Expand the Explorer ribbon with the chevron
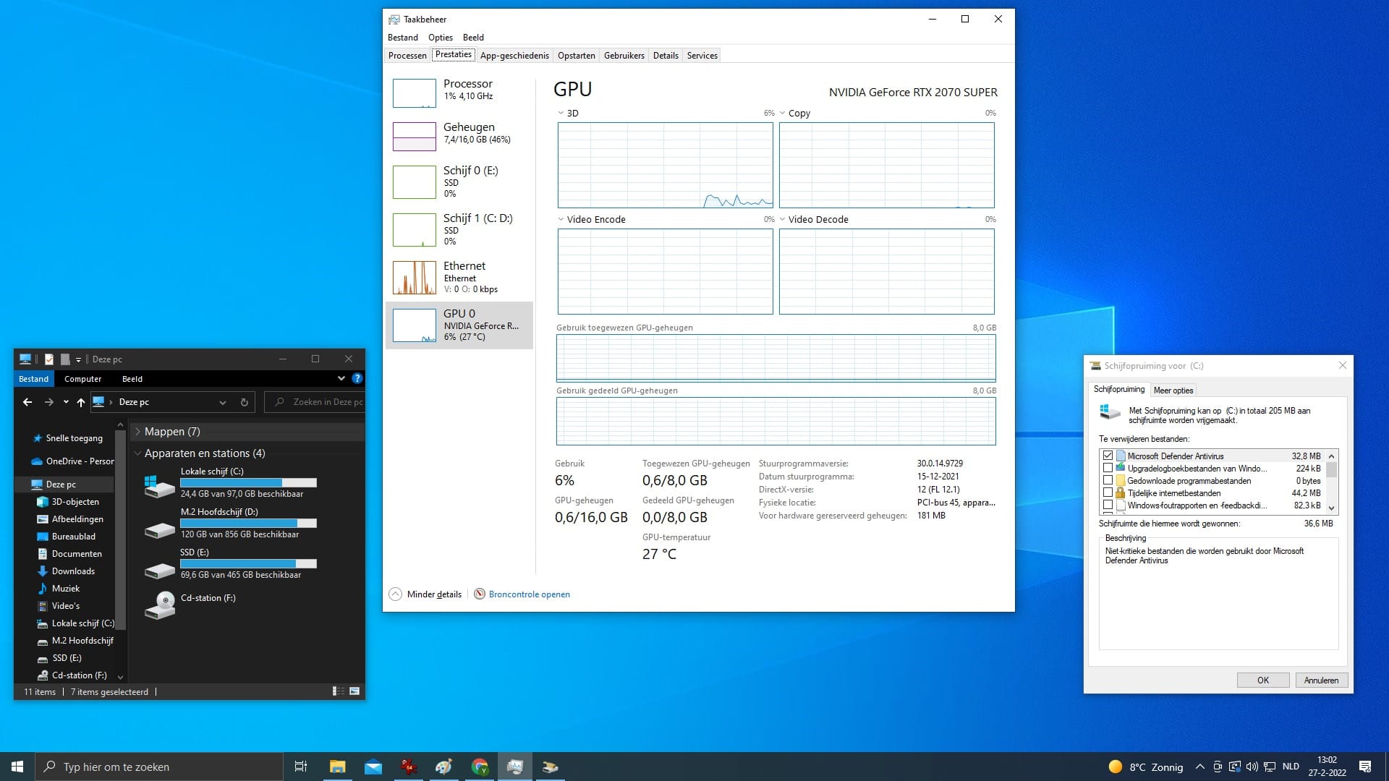 341,378
